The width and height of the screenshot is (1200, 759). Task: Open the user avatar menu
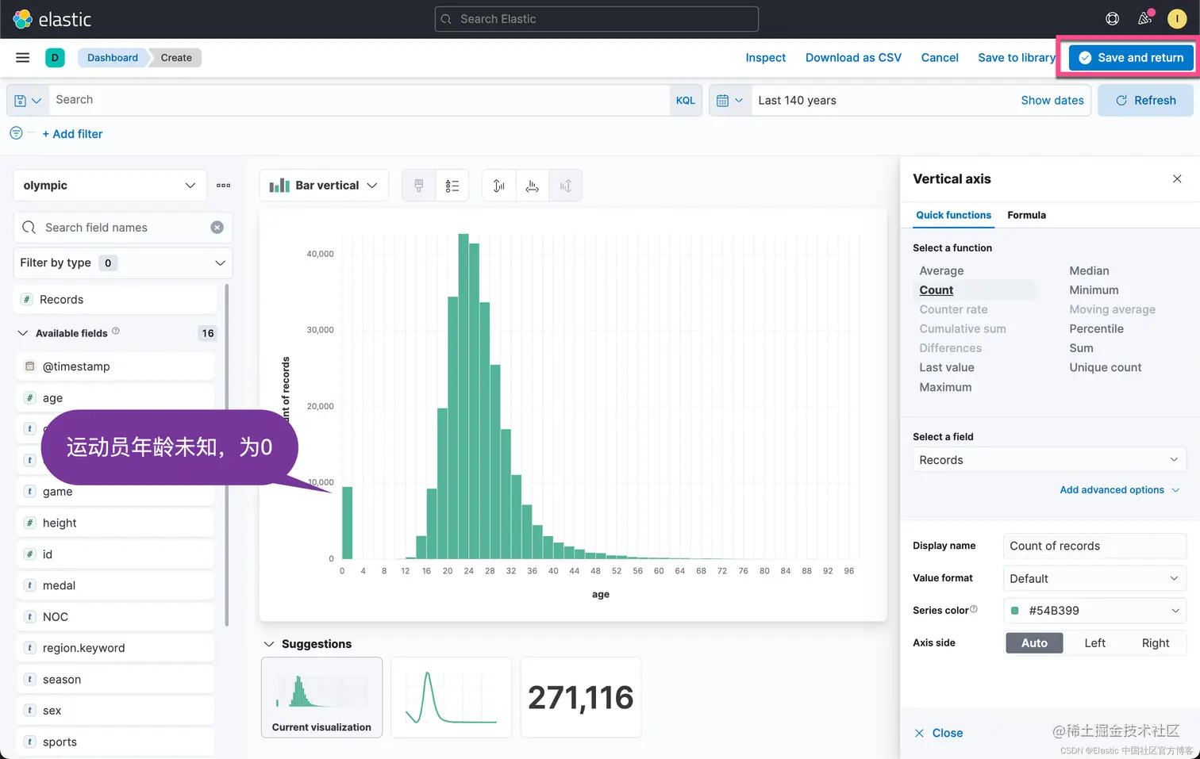tap(1177, 19)
